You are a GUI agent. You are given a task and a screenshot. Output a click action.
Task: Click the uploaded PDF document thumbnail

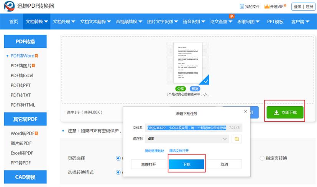(188, 63)
